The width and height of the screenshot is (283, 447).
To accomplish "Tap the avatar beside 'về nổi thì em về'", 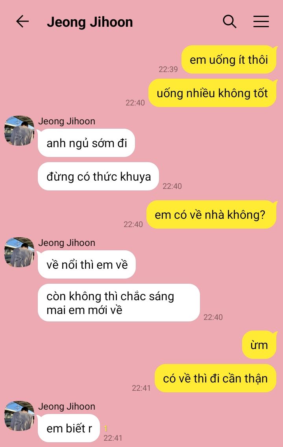I will pyautogui.click(x=19, y=252).
